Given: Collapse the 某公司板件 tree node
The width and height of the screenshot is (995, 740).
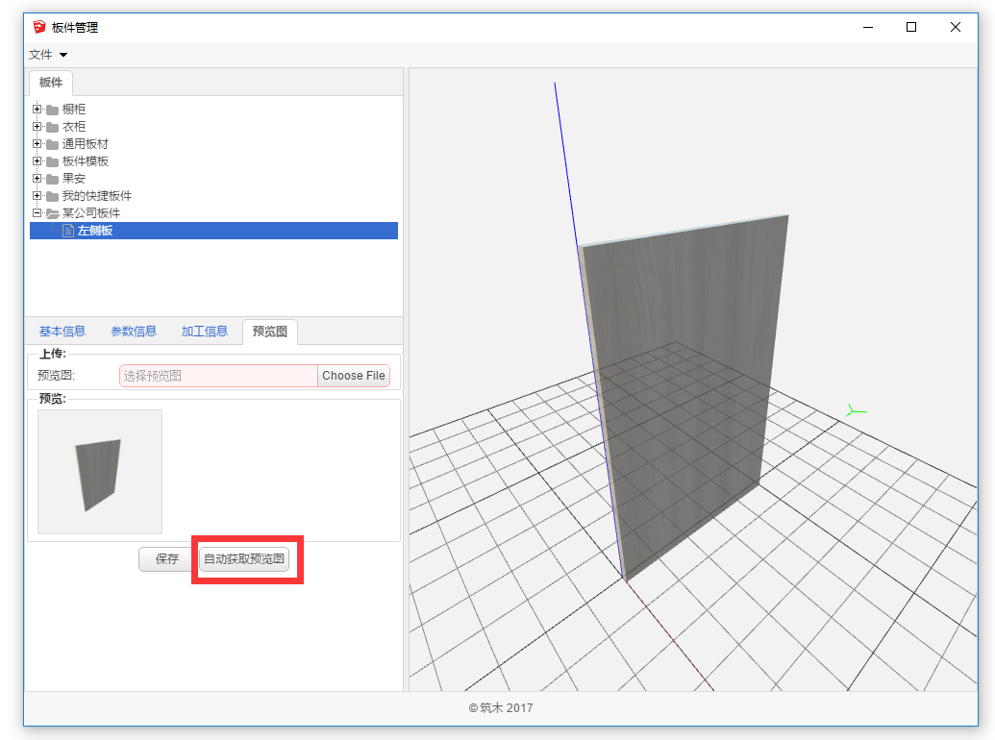Looking at the screenshot, I should (37, 213).
